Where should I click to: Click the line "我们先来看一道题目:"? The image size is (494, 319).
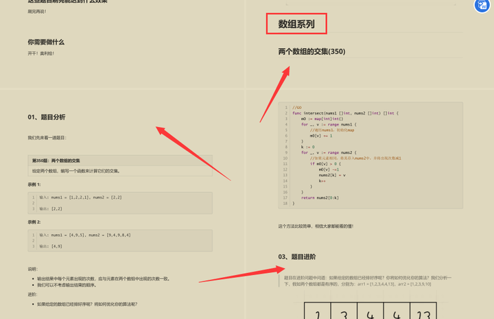pos(47,138)
